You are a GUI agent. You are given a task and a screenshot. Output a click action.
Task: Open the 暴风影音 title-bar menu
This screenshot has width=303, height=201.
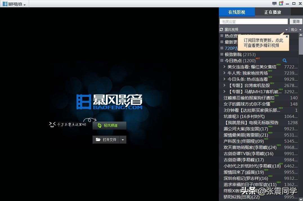point(24,4)
